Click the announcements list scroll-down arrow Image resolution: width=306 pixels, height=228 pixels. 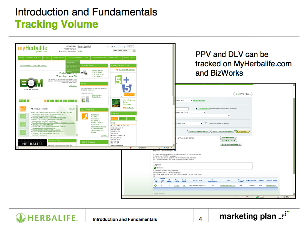[77, 135]
